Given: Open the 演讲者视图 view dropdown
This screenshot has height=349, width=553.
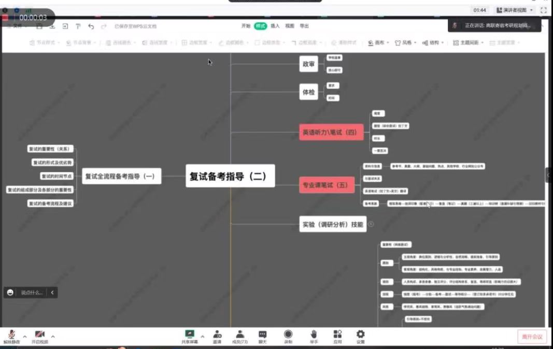Looking at the screenshot, I should (515, 10).
